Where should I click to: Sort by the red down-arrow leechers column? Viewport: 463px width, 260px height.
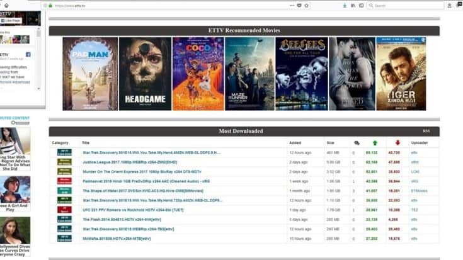tap(397, 143)
